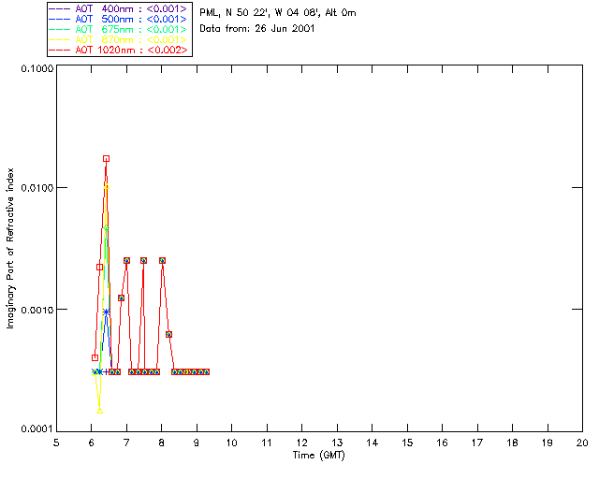Click the highest red square data point at the peak
The image size is (599, 479).
point(106,158)
